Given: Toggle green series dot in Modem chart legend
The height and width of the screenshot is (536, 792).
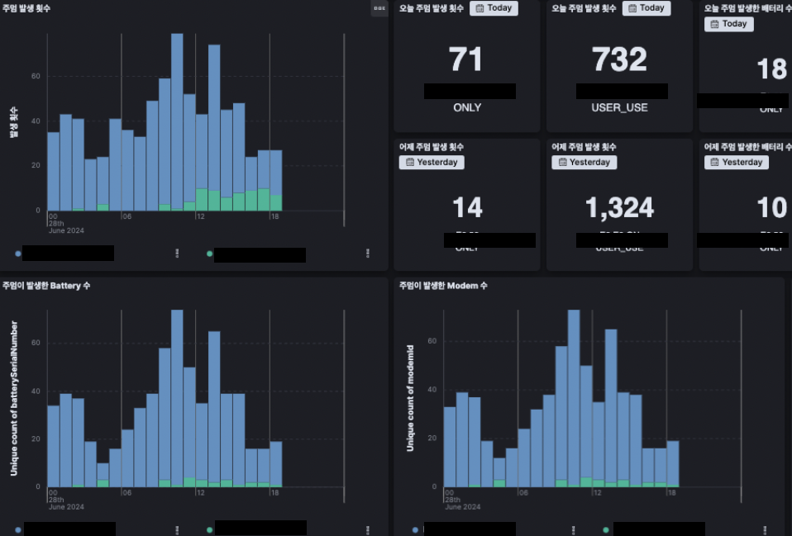Looking at the screenshot, I should (606, 529).
